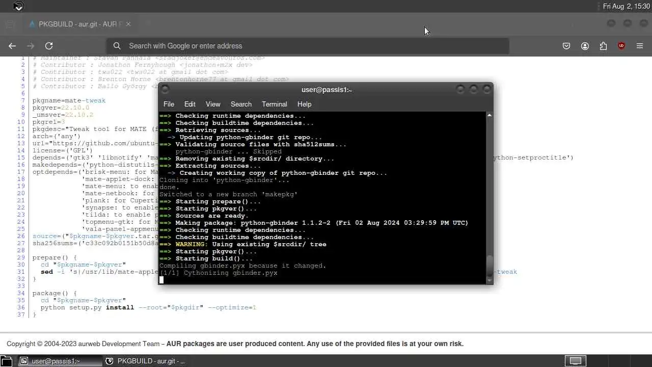Click the clock showing Fri Aug 2, 15:30

pyautogui.click(x=626, y=6)
